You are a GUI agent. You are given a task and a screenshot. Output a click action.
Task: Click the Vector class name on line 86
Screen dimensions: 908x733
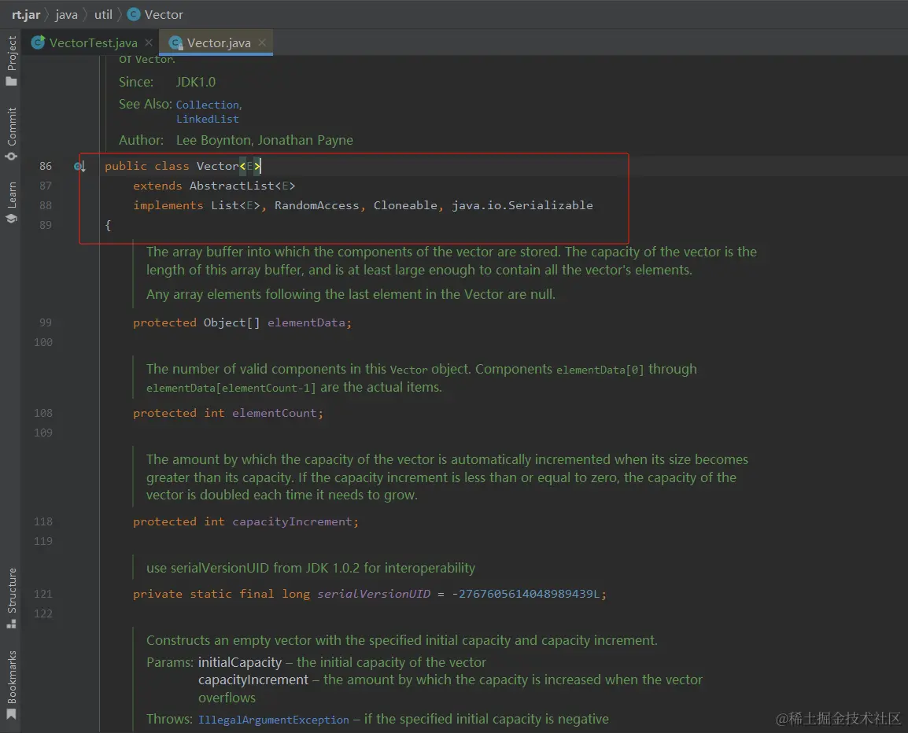pos(218,166)
